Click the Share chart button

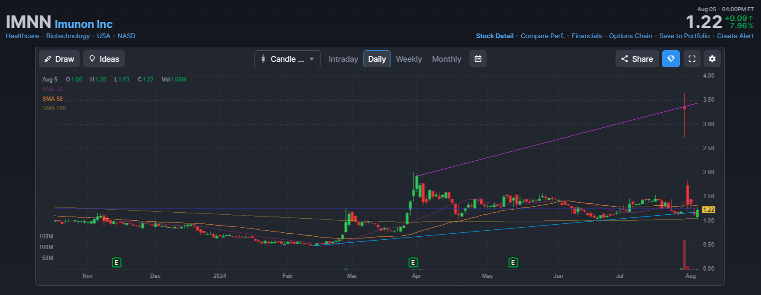click(637, 59)
